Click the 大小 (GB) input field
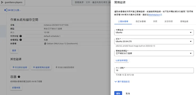Image resolution: width=196 pixels, height=95 pixels. [154, 70]
